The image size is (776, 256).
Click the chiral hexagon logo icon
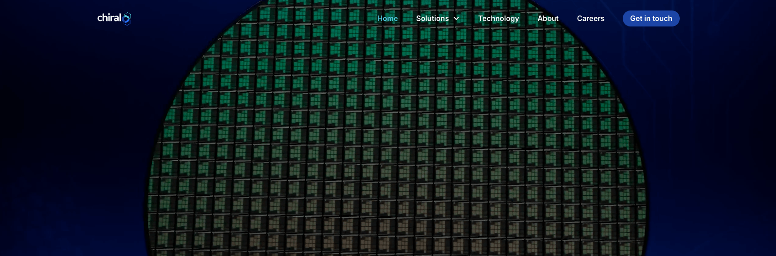[x=127, y=19]
